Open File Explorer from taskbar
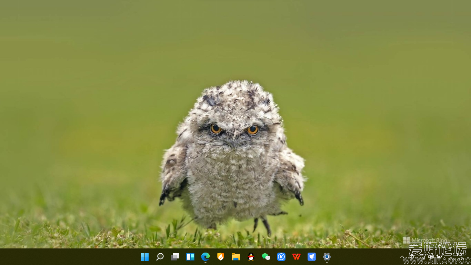Viewport: 471px width, 265px height. click(x=236, y=257)
